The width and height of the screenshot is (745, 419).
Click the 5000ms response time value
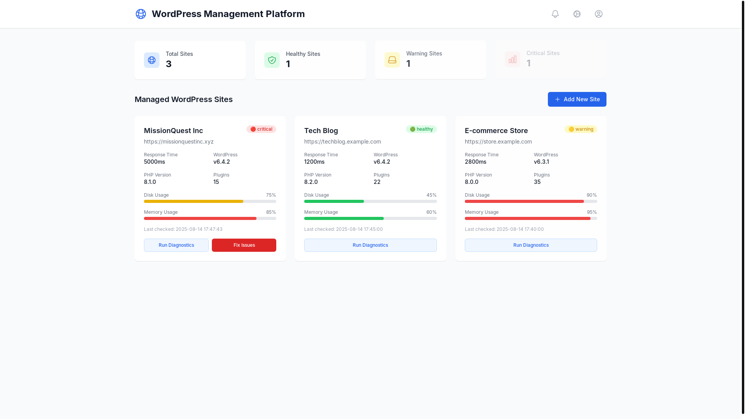154,162
